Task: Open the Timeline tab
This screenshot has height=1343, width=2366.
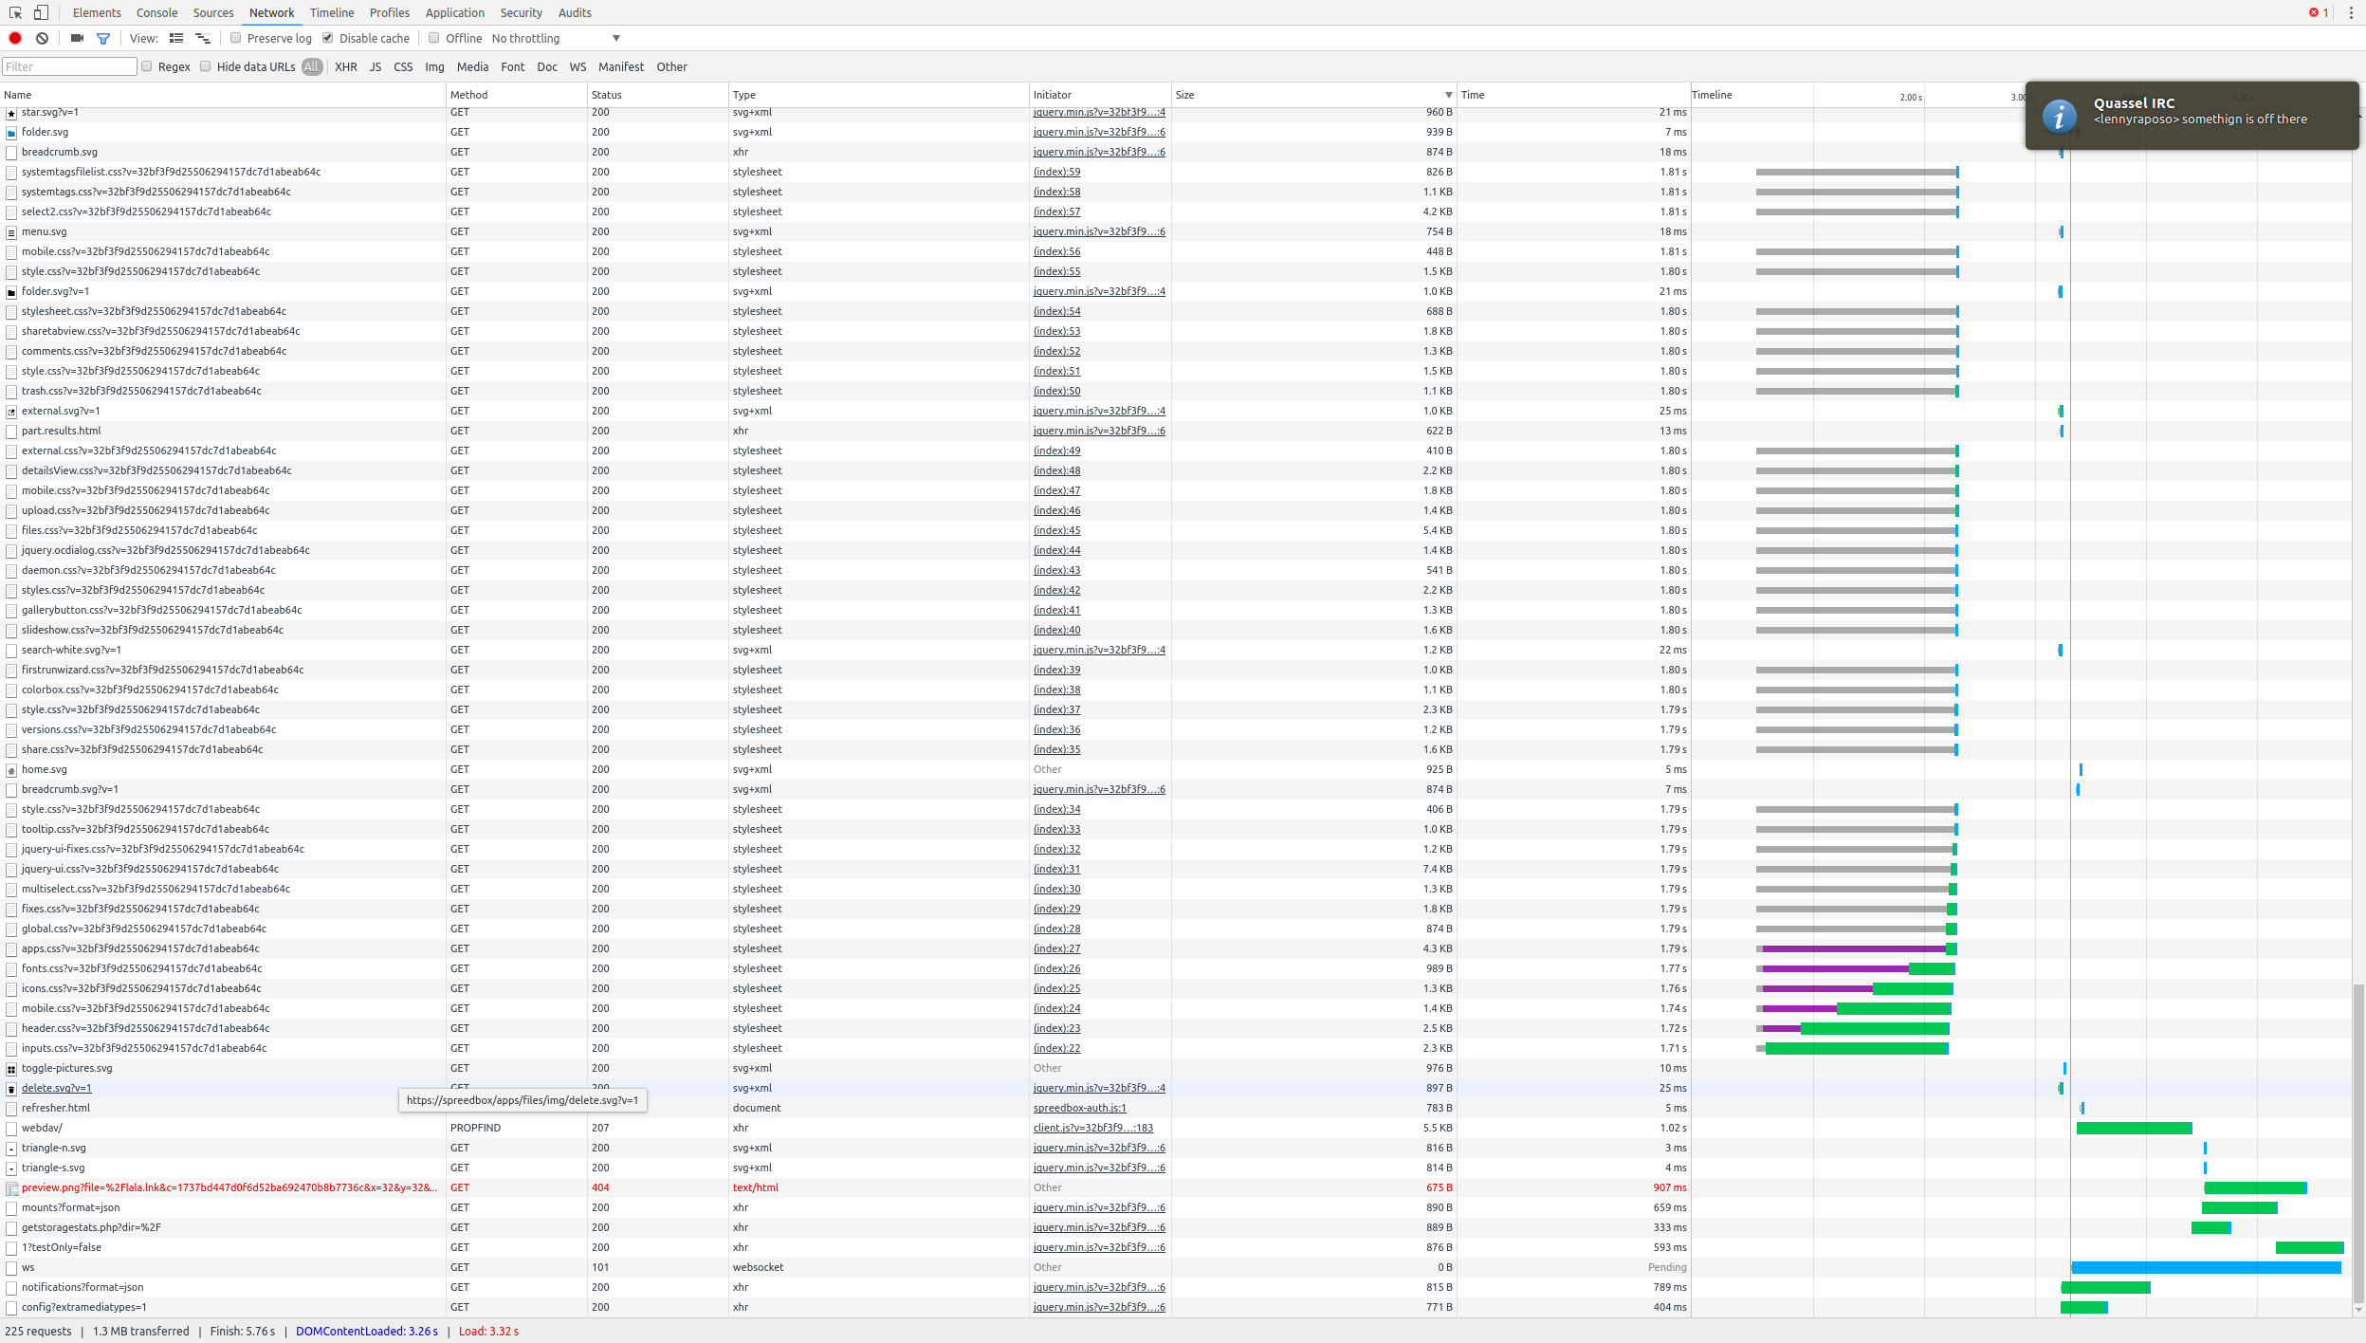Action: [x=332, y=12]
